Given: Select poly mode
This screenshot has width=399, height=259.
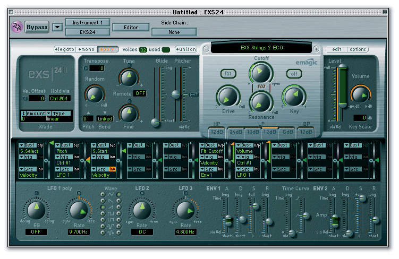Looking at the screenshot, I should pyautogui.click(x=108, y=49).
